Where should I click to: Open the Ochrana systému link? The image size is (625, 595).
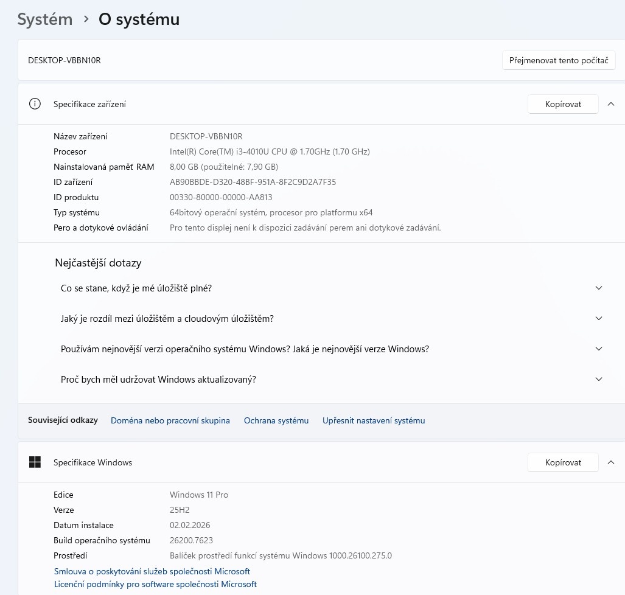coord(276,420)
